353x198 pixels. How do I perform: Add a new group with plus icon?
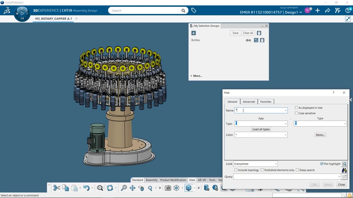(x=194, y=33)
